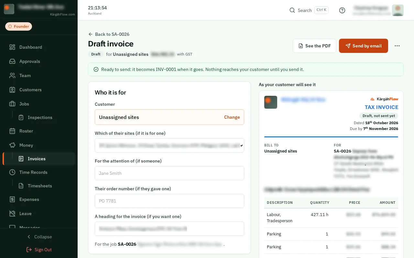
Task: Click the Invoices document icon
Action: click(21, 159)
